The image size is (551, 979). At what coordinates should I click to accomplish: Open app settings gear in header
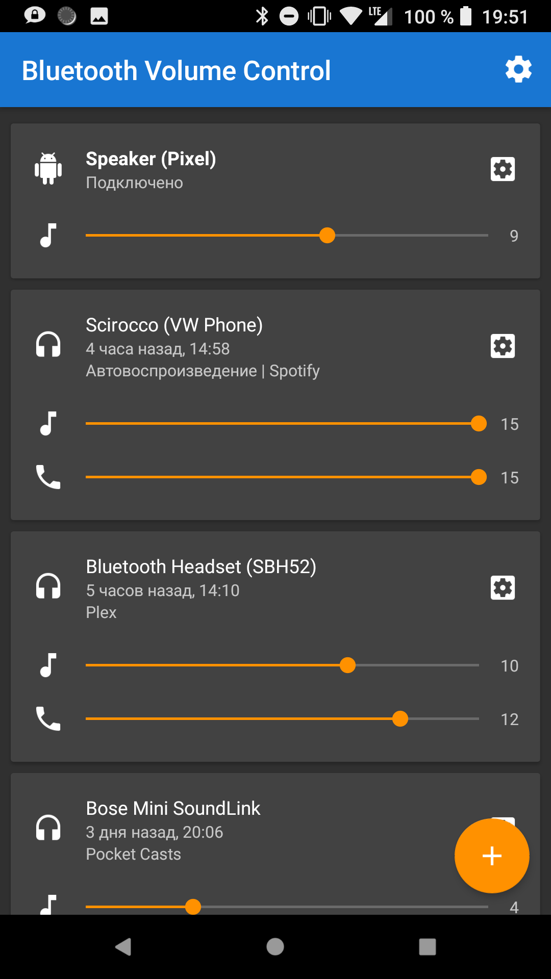(x=518, y=69)
